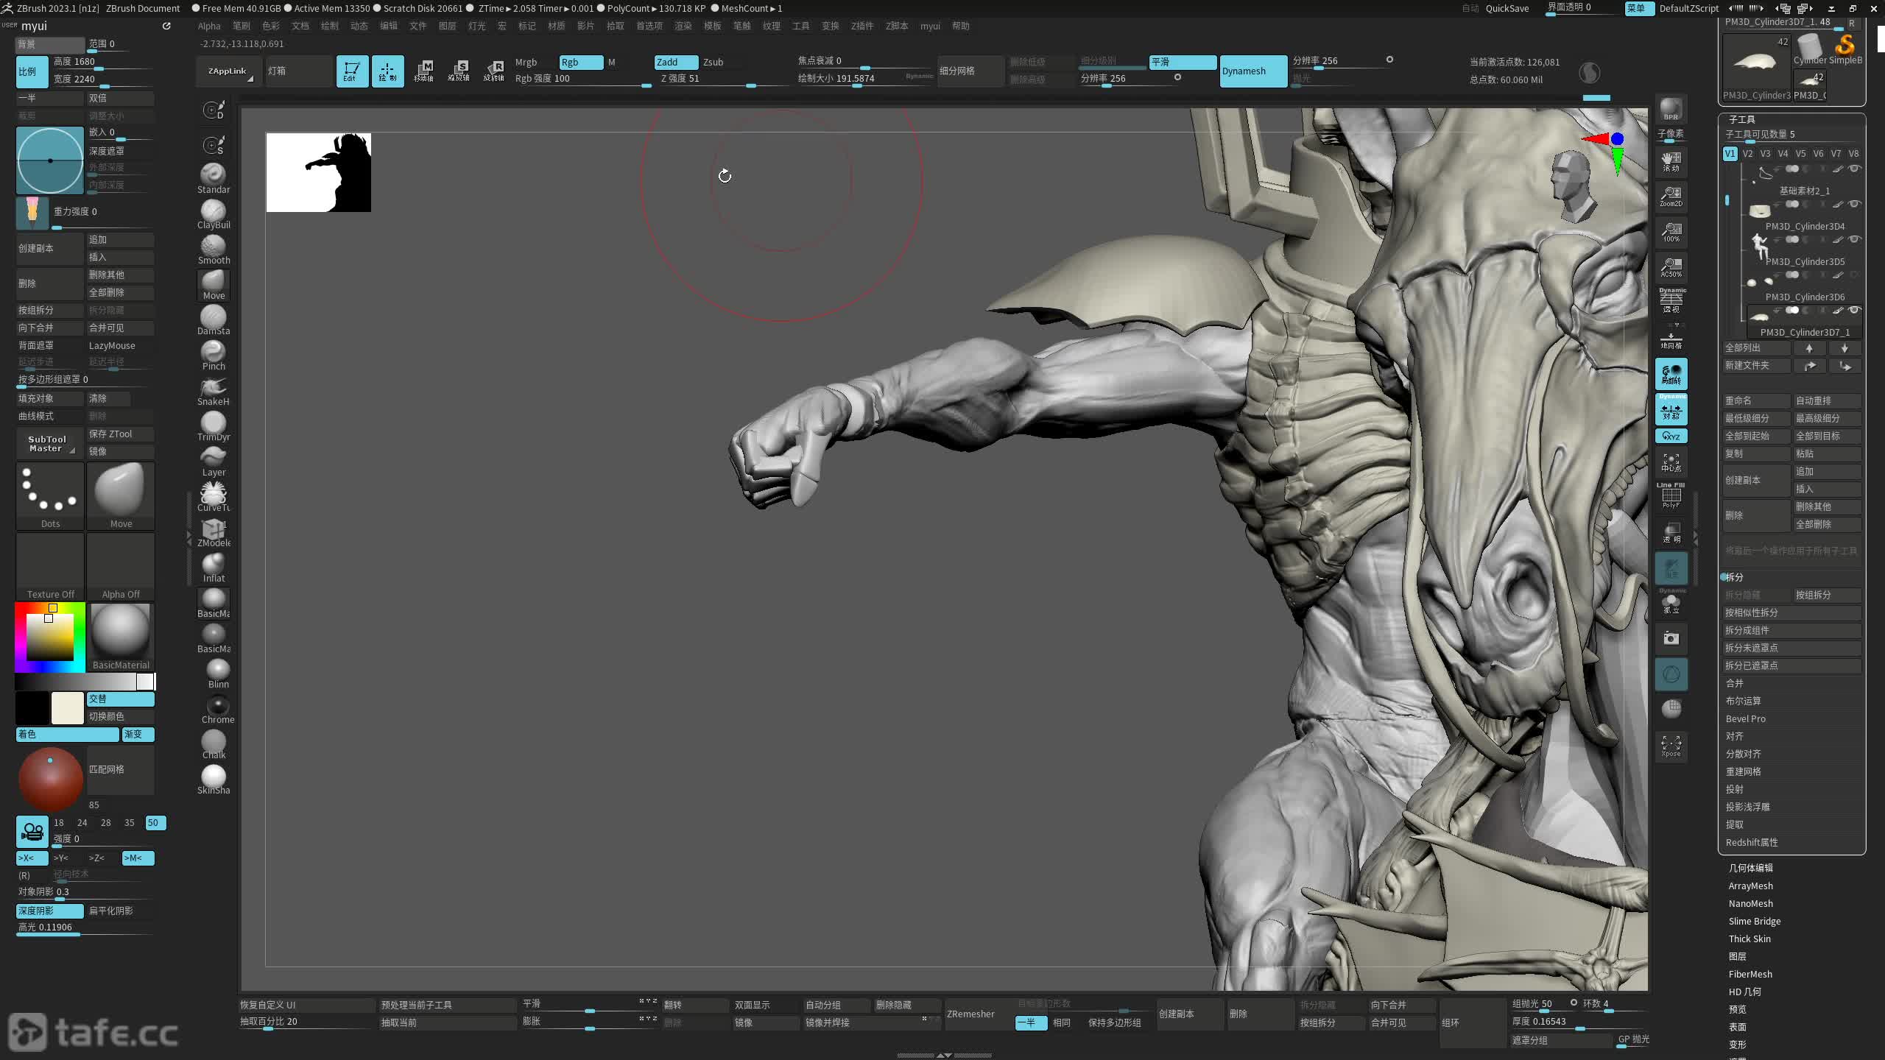Select the ClayBuildup brush icon
Viewport: 1885px width, 1060px height.
214,211
